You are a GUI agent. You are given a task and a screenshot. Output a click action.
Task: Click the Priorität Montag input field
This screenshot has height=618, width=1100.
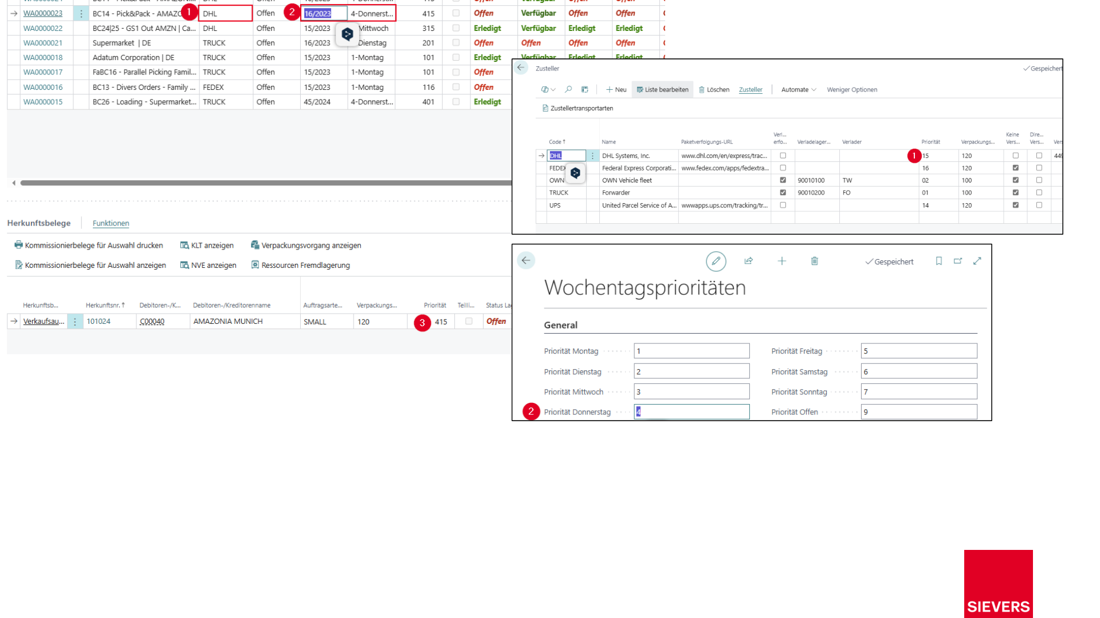(x=692, y=351)
